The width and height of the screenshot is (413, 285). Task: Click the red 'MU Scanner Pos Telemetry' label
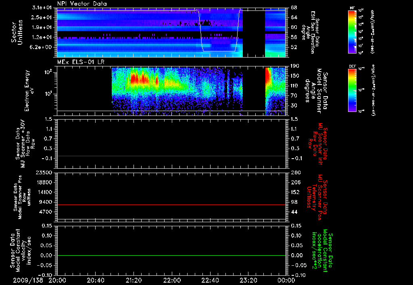pyautogui.click(x=317, y=197)
